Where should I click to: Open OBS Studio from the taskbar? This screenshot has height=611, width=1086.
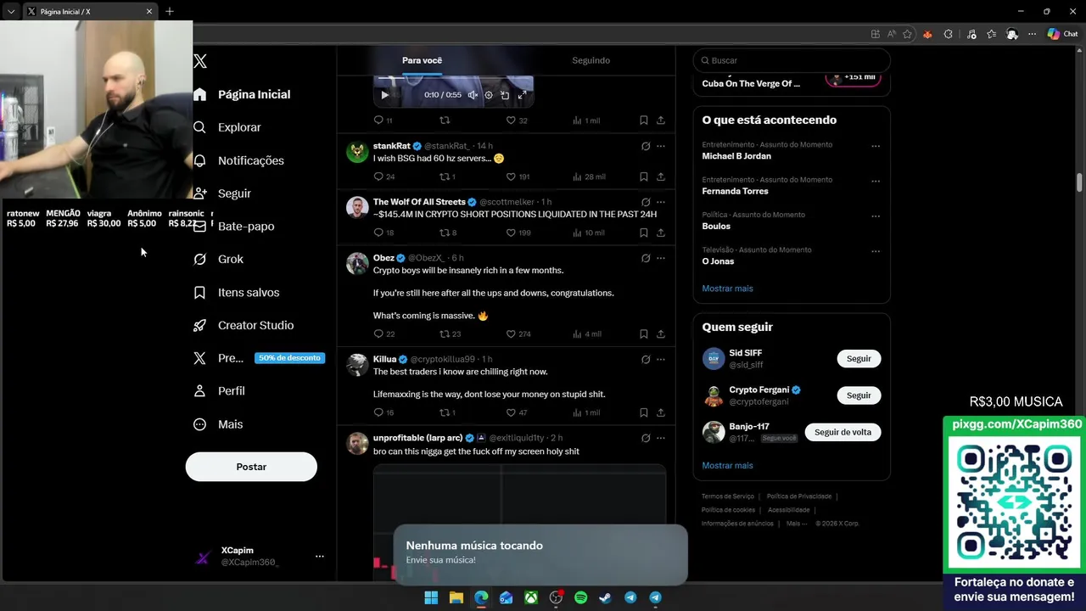click(x=556, y=597)
